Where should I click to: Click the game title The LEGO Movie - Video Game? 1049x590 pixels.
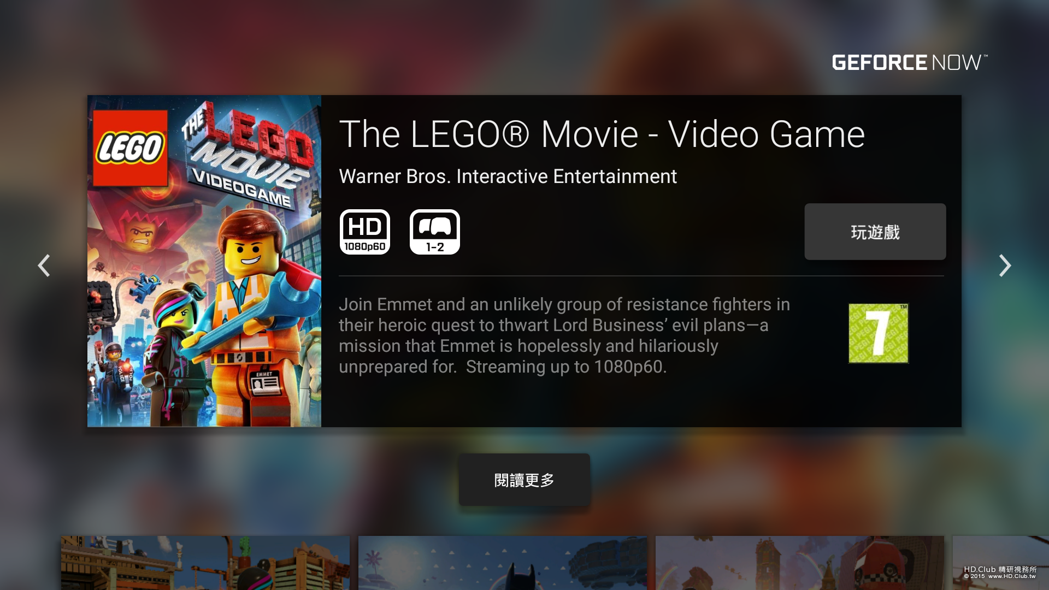[x=602, y=134]
